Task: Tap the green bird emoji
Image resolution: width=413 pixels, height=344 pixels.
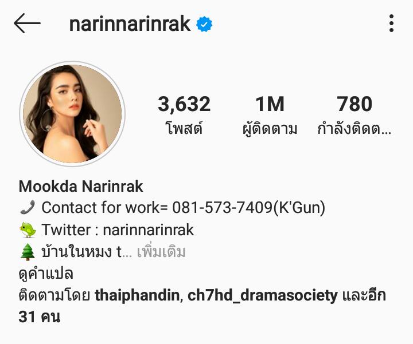Action: tap(28, 230)
